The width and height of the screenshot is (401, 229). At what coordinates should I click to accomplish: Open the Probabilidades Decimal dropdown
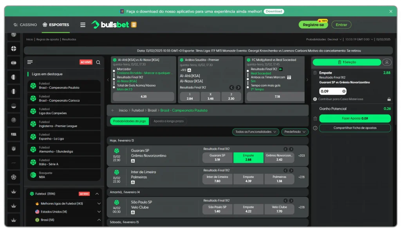pyautogui.click(x=323, y=39)
